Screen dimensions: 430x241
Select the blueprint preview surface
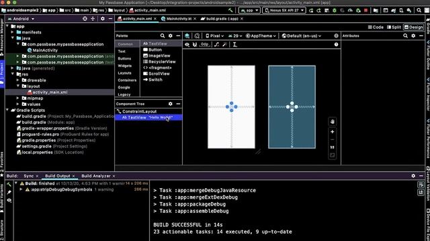coord(292,107)
